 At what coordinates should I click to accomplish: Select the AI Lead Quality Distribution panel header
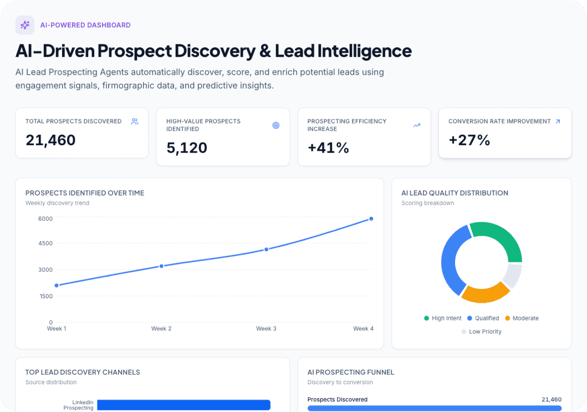click(455, 193)
